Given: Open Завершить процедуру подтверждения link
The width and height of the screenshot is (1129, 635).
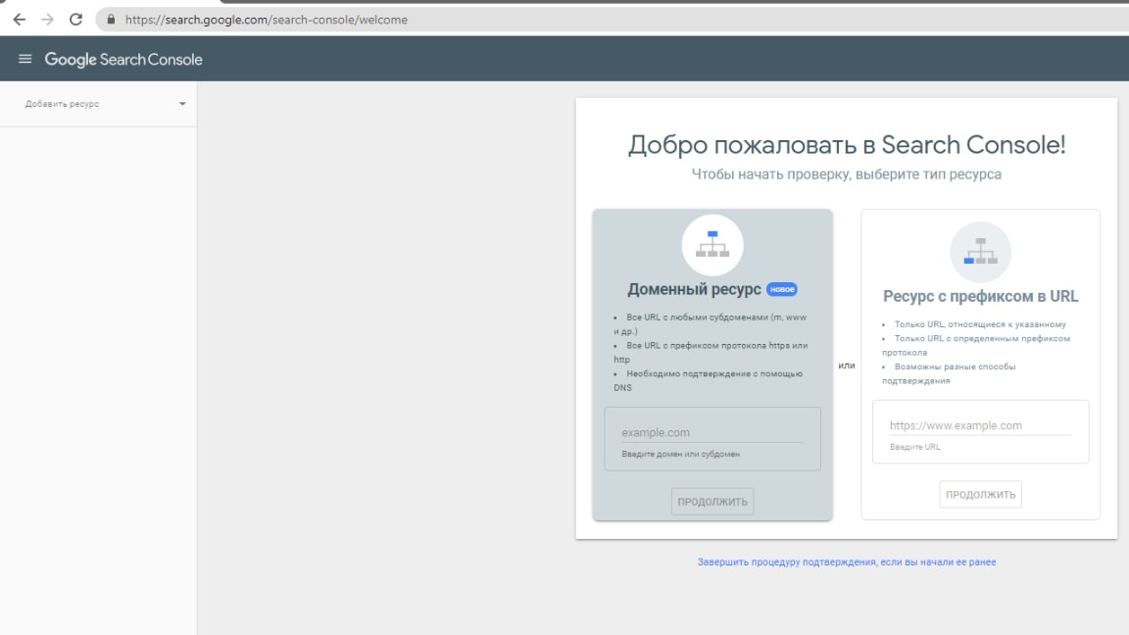Looking at the screenshot, I should pyautogui.click(x=847, y=562).
